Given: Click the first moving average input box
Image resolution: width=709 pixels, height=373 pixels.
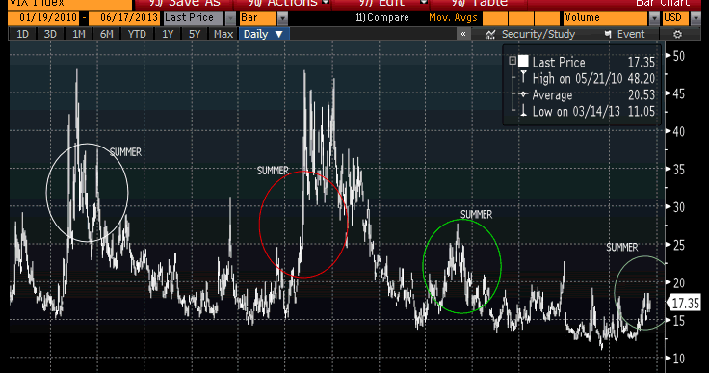Looking at the screenshot, I should coord(495,18).
